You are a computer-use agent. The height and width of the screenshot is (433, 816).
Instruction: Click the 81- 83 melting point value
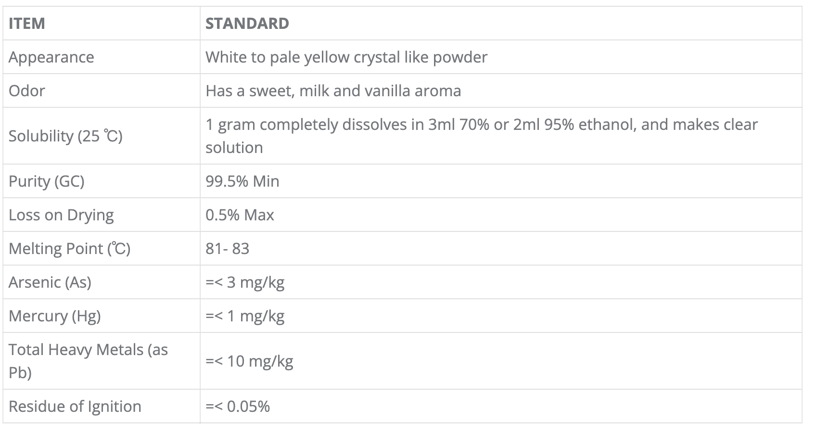(227, 249)
